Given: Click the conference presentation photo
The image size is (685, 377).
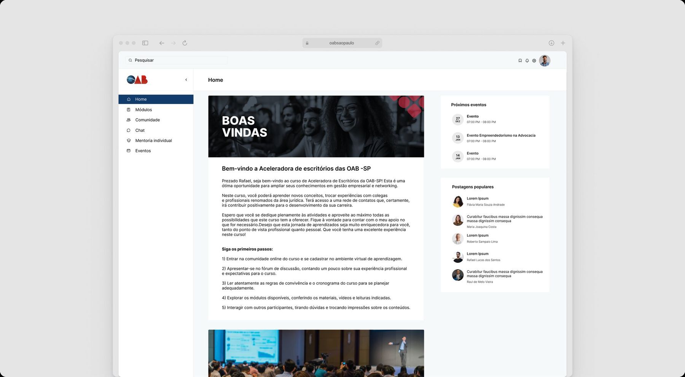Looking at the screenshot, I should pyautogui.click(x=316, y=353).
